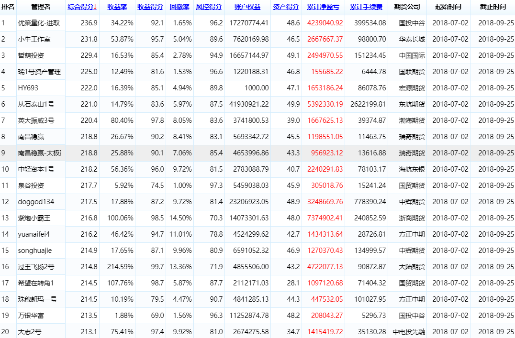Click futures company 中国国际

coord(412,55)
